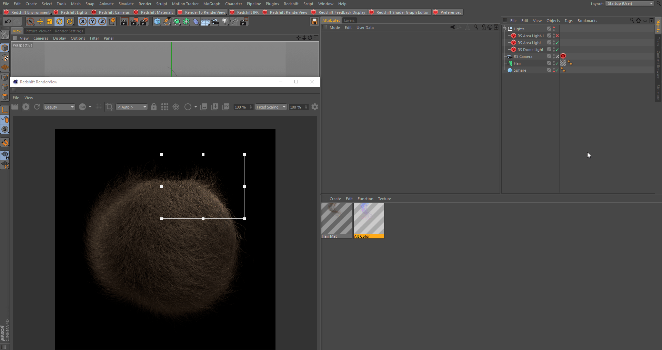Viewport: 662px width, 350px height.
Task: Toggle RS Area Light.1 enable red cross
Action: coord(557,36)
